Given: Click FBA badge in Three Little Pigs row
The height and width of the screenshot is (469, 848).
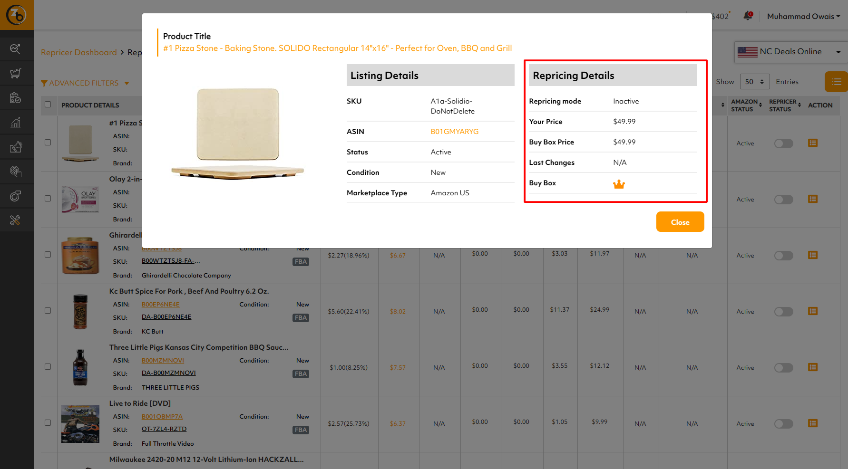Looking at the screenshot, I should (x=301, y=374).
